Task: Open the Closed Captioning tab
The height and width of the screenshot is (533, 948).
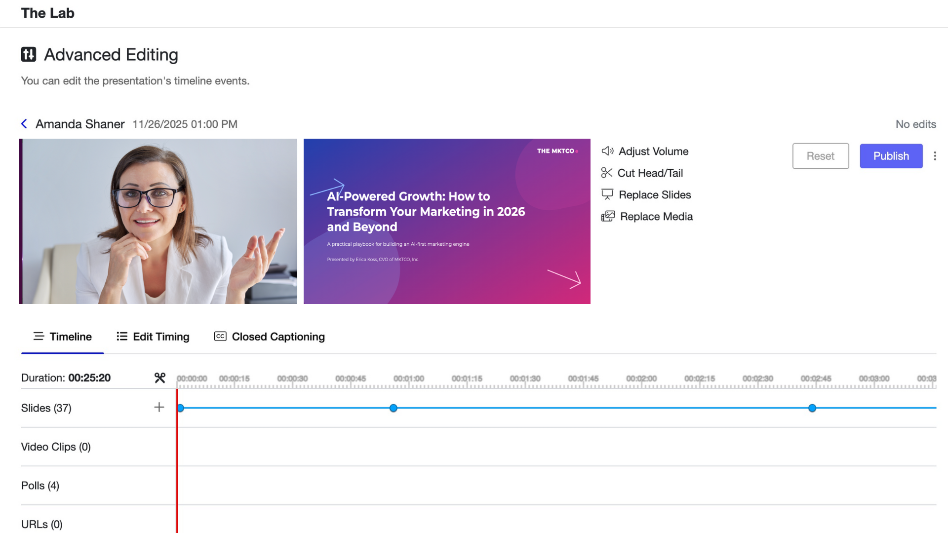Action: 278,336
